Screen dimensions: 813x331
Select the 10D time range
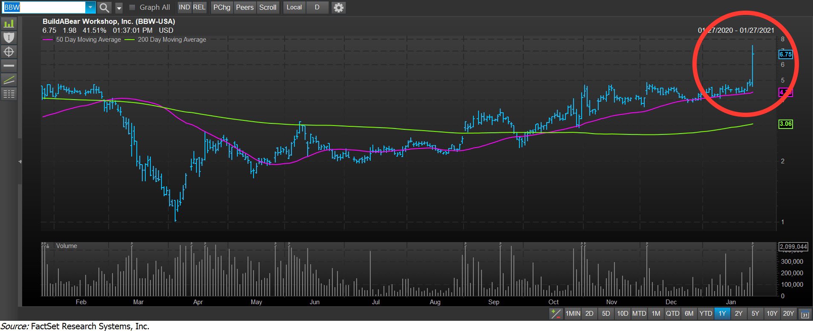click(x=623, y=314)
